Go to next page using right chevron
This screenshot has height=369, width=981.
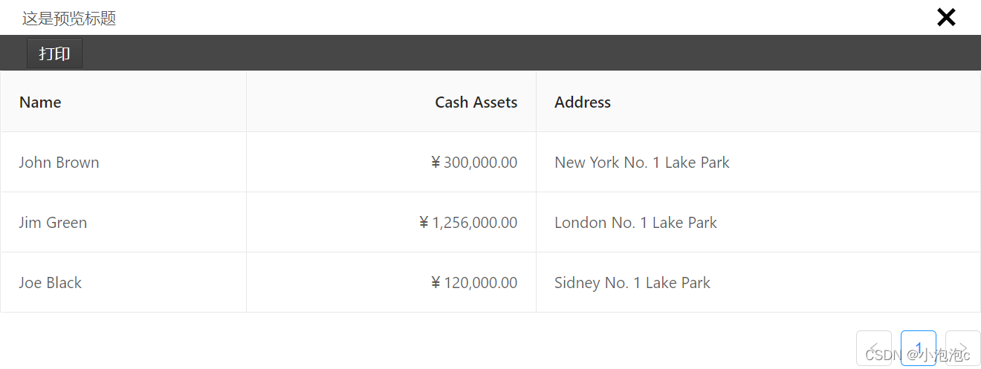(x=963, y=348)
